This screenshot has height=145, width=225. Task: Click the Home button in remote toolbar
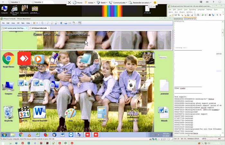click(77, 3)
